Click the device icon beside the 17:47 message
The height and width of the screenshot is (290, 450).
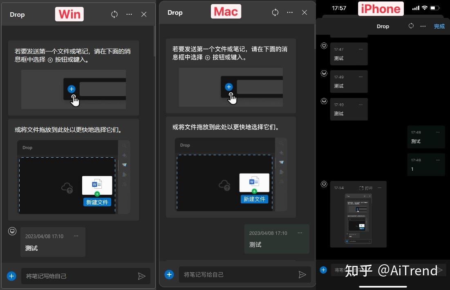pos(323,45)
